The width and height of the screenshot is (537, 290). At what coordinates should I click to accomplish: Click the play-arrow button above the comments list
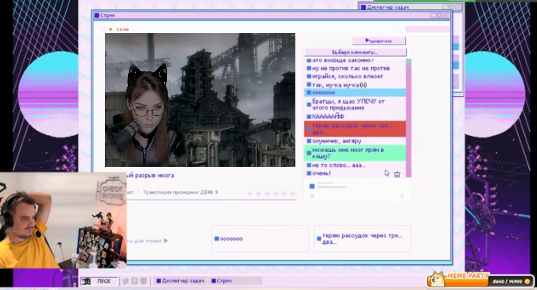tap(379, 41)
